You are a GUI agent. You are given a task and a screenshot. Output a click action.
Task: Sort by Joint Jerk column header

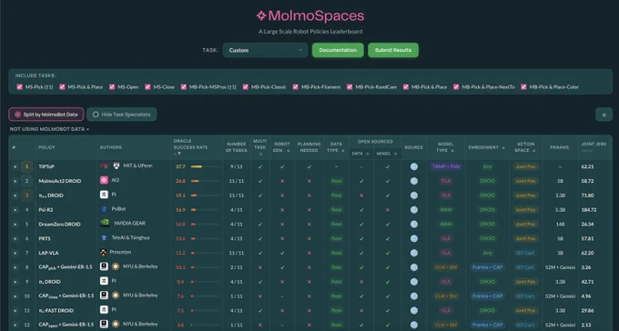[594, 146]
